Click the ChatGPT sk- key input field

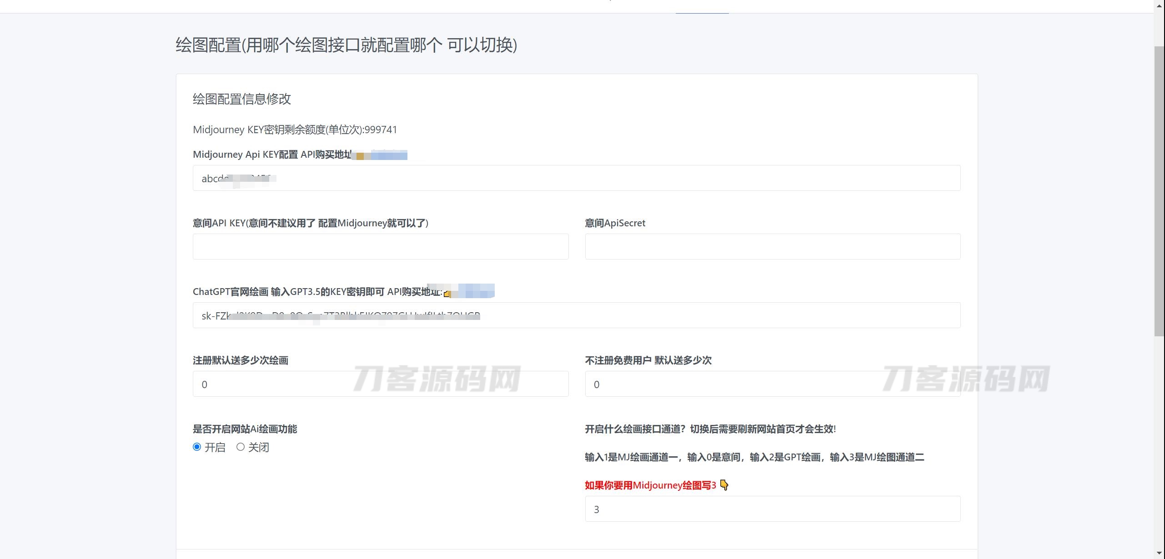[576, 315]
